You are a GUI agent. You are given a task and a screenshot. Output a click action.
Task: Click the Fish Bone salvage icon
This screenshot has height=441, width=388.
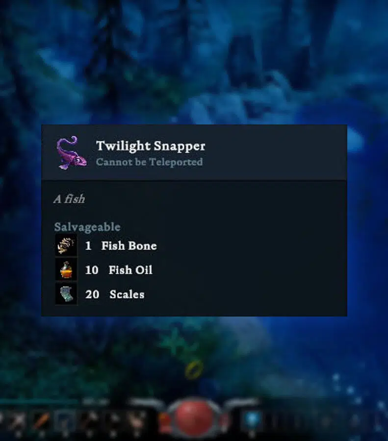click(66, 245)
